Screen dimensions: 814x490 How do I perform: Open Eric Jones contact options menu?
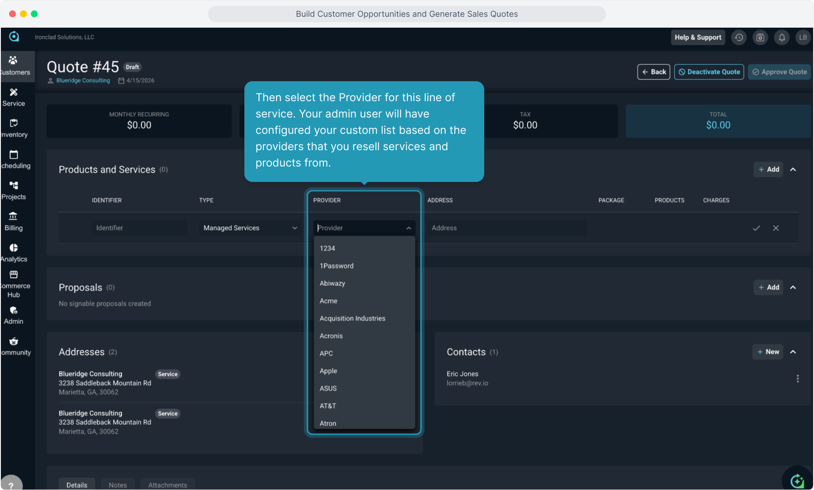coord(798,378)
